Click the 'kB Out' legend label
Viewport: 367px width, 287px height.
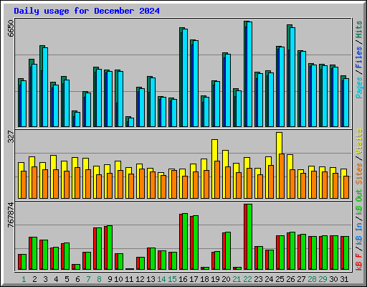pos(359,202)
